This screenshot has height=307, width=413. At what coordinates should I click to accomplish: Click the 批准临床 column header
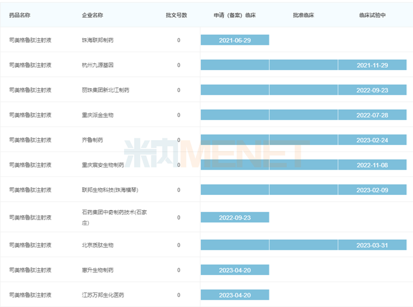pyautogui.click(x=304, y=15)
